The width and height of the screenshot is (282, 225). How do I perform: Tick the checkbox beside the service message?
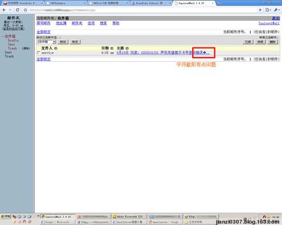tap(39, 53)
